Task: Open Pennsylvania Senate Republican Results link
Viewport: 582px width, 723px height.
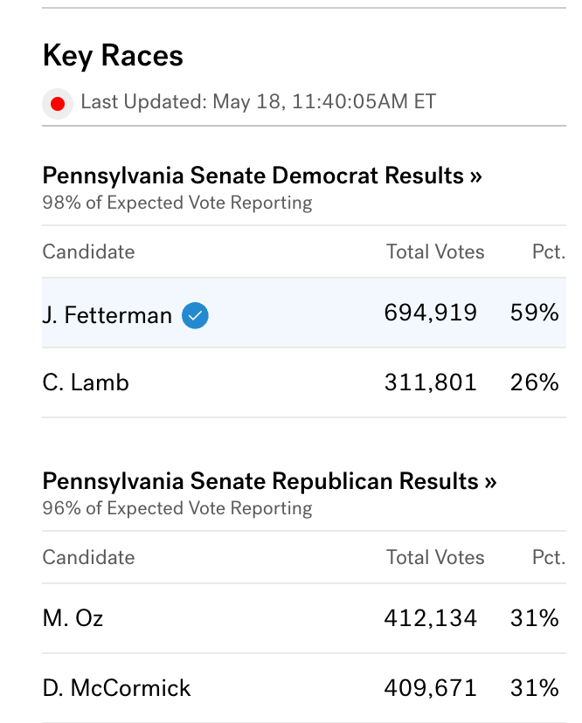Action: (269, 481)
